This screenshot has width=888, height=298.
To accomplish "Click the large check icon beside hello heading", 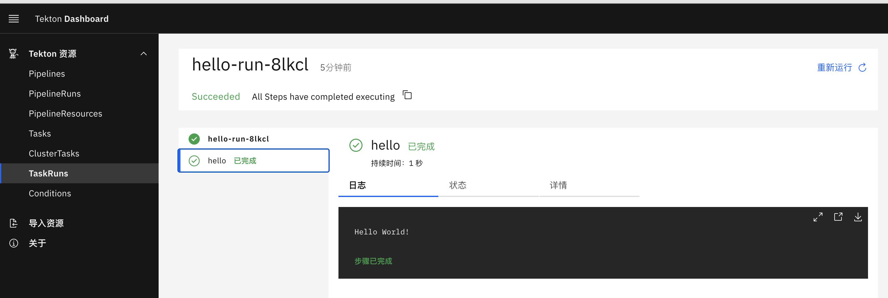I will [x=356, y=145].
